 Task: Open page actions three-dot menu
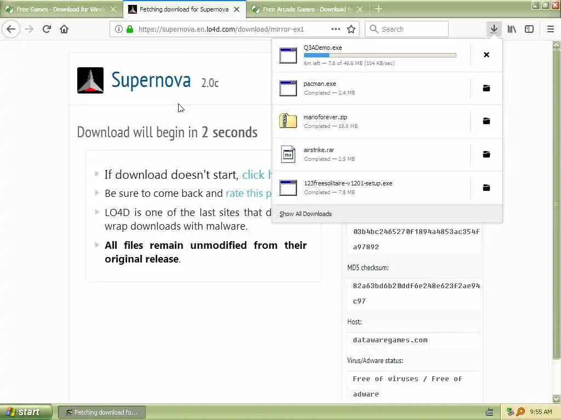click(336, 29)
